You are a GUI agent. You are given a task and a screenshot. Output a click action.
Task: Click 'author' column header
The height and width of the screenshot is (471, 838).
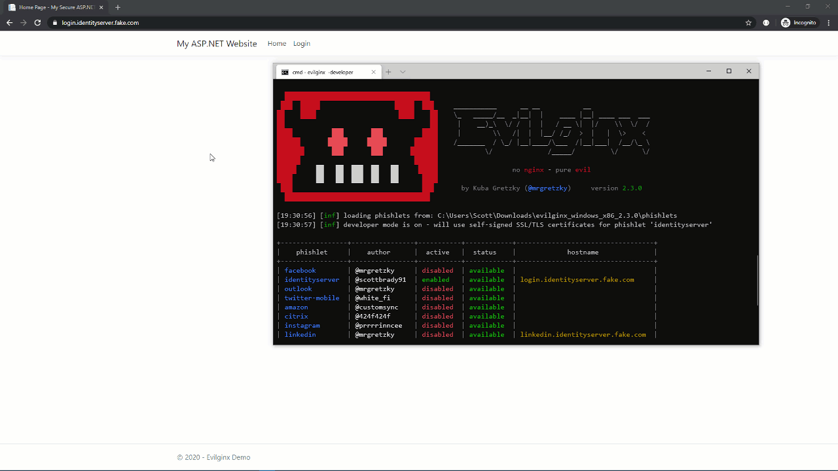378,252
